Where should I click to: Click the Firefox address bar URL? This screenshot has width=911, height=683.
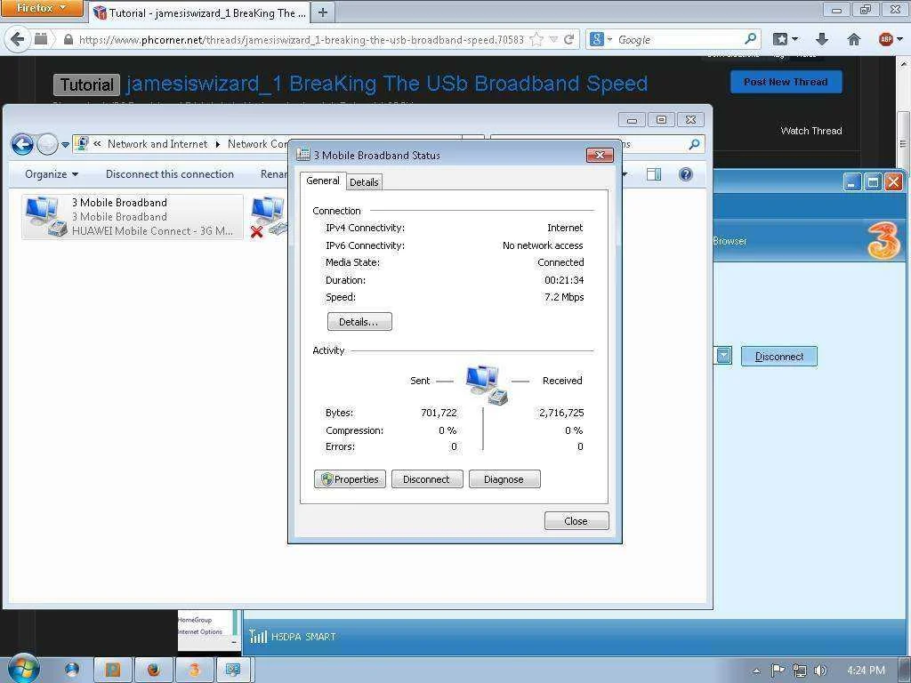pos(301,39)
